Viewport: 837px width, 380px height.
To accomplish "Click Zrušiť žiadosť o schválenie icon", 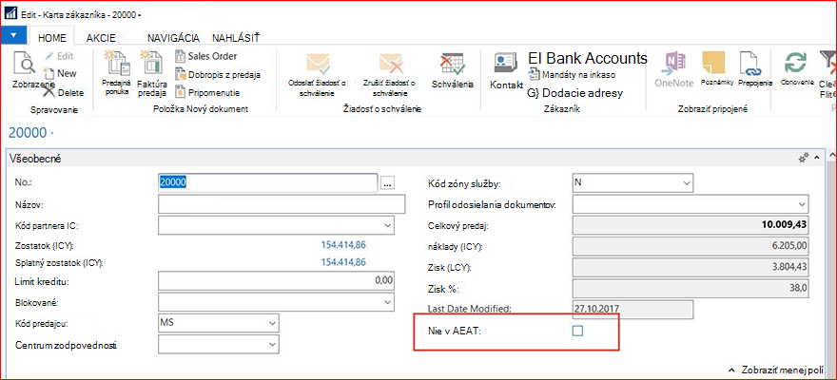I will coord(392,65).
